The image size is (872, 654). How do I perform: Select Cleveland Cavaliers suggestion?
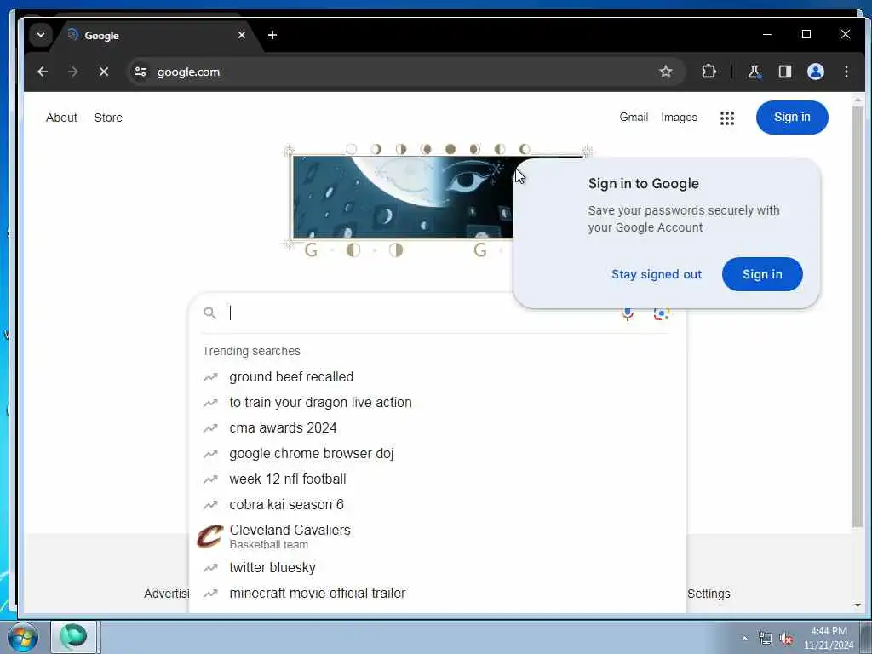coord(437,536)
